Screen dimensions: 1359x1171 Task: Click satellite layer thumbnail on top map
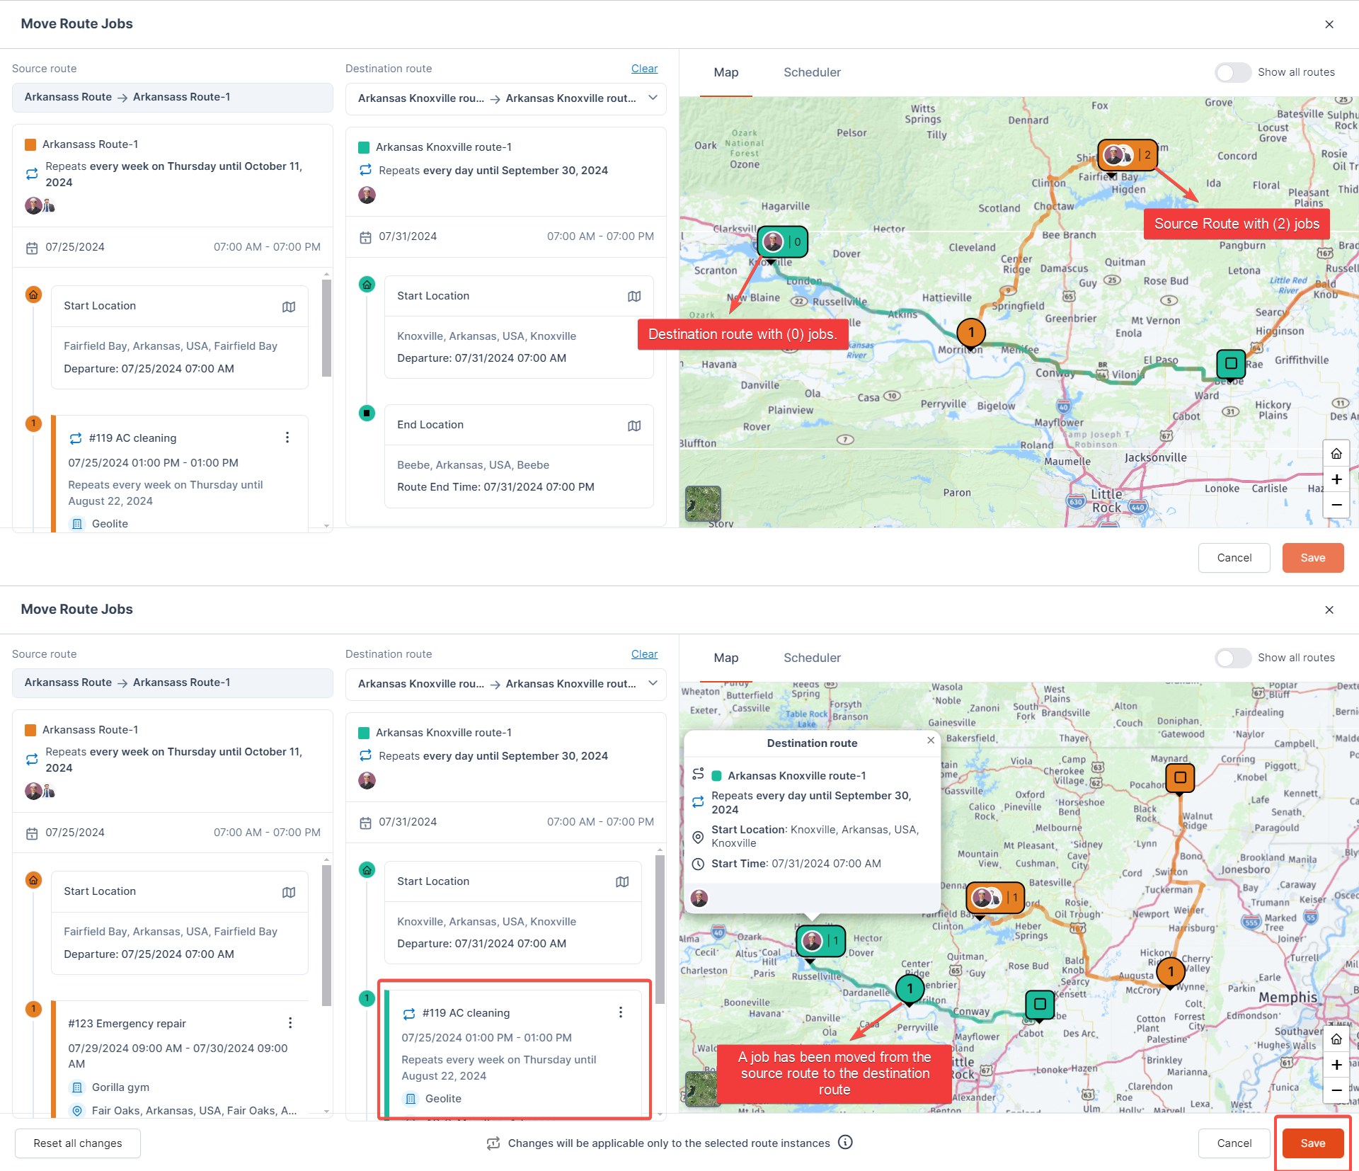pos(703,503)
